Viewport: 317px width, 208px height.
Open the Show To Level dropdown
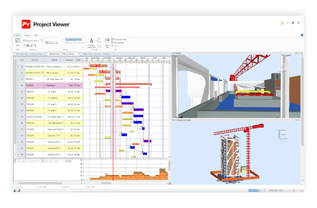[31, 40]
